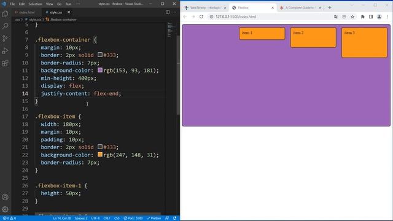
Task: Go back in the browser
Action: [185, 17]
